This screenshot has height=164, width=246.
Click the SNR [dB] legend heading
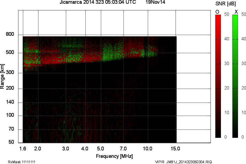tap(225, 4)
